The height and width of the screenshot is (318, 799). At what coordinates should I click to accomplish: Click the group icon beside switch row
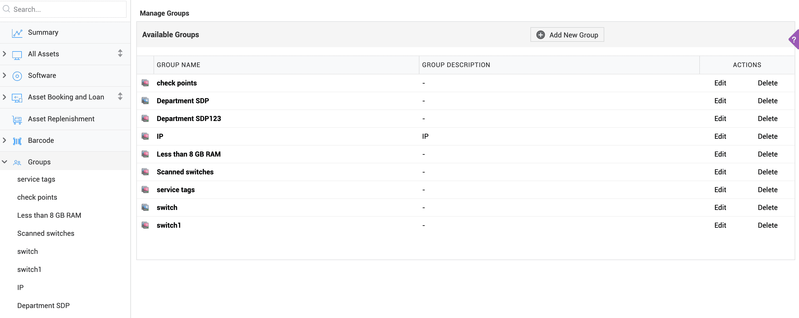coord(145,207)
